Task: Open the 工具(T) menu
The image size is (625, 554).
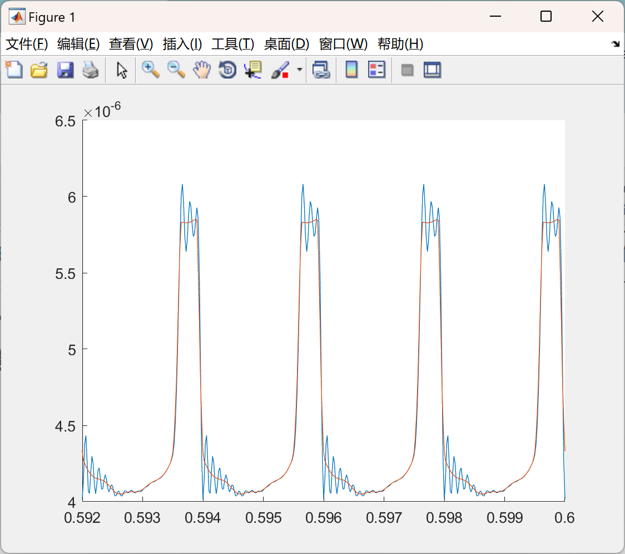Action: pyautogui.click(x=232, y=44)
